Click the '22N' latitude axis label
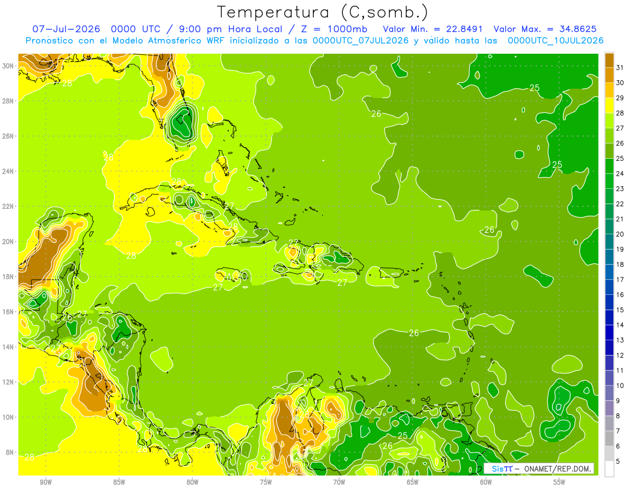634x489 pixels. point(8,206)
